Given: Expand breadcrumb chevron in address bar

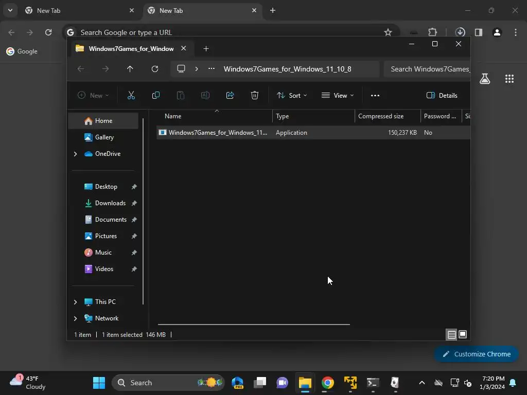Looking at the screenshot, I should pos(197,69).
